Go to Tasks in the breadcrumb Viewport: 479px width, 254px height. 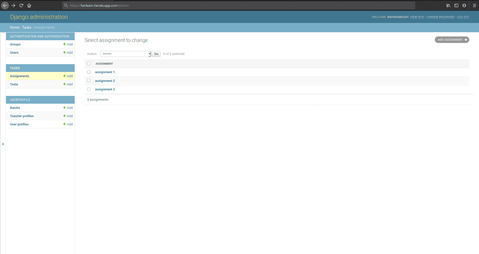click(27, 27)
